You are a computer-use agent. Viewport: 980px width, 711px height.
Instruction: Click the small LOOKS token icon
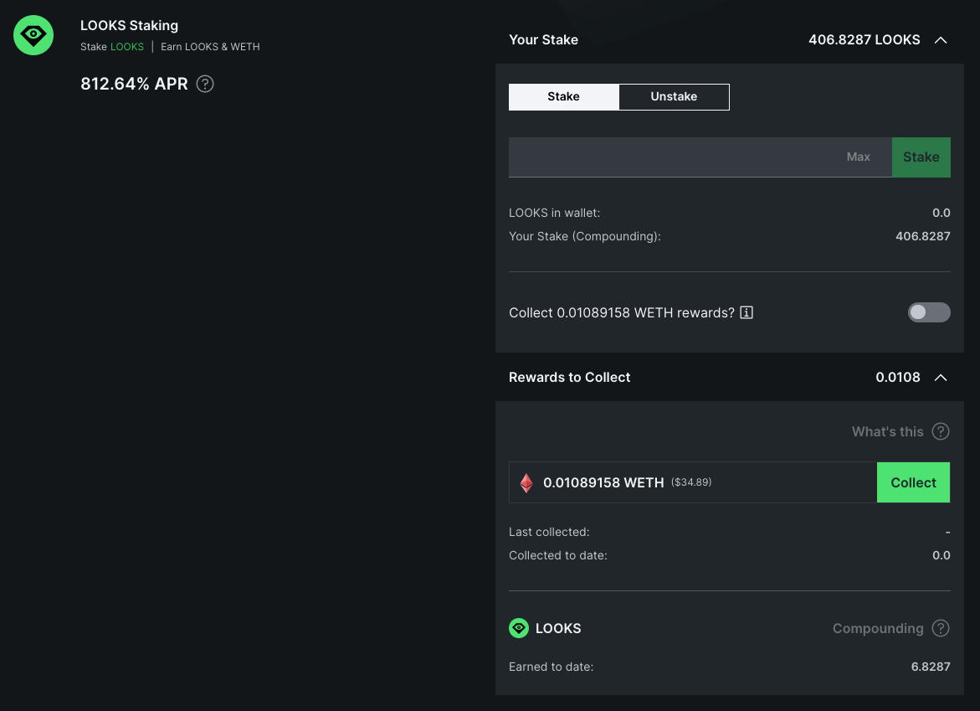(x=519, y=628)
